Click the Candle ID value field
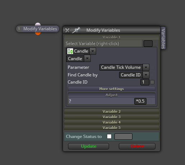185x165 pixels. coord(145,82)
